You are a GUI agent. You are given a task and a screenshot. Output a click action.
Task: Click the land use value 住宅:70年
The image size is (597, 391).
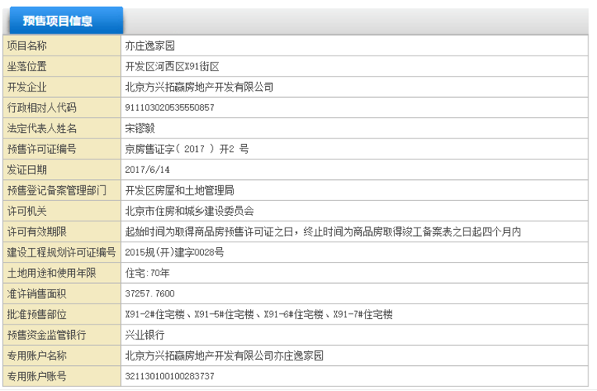pyautogui.click(x=148, y=273)
